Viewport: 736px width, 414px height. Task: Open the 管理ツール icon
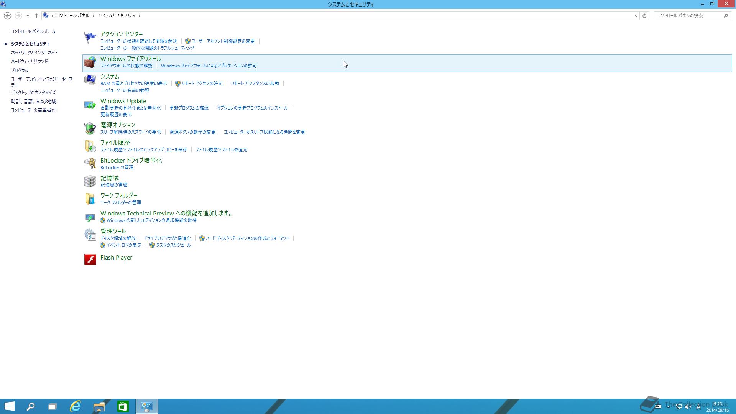tap(90, 235)
